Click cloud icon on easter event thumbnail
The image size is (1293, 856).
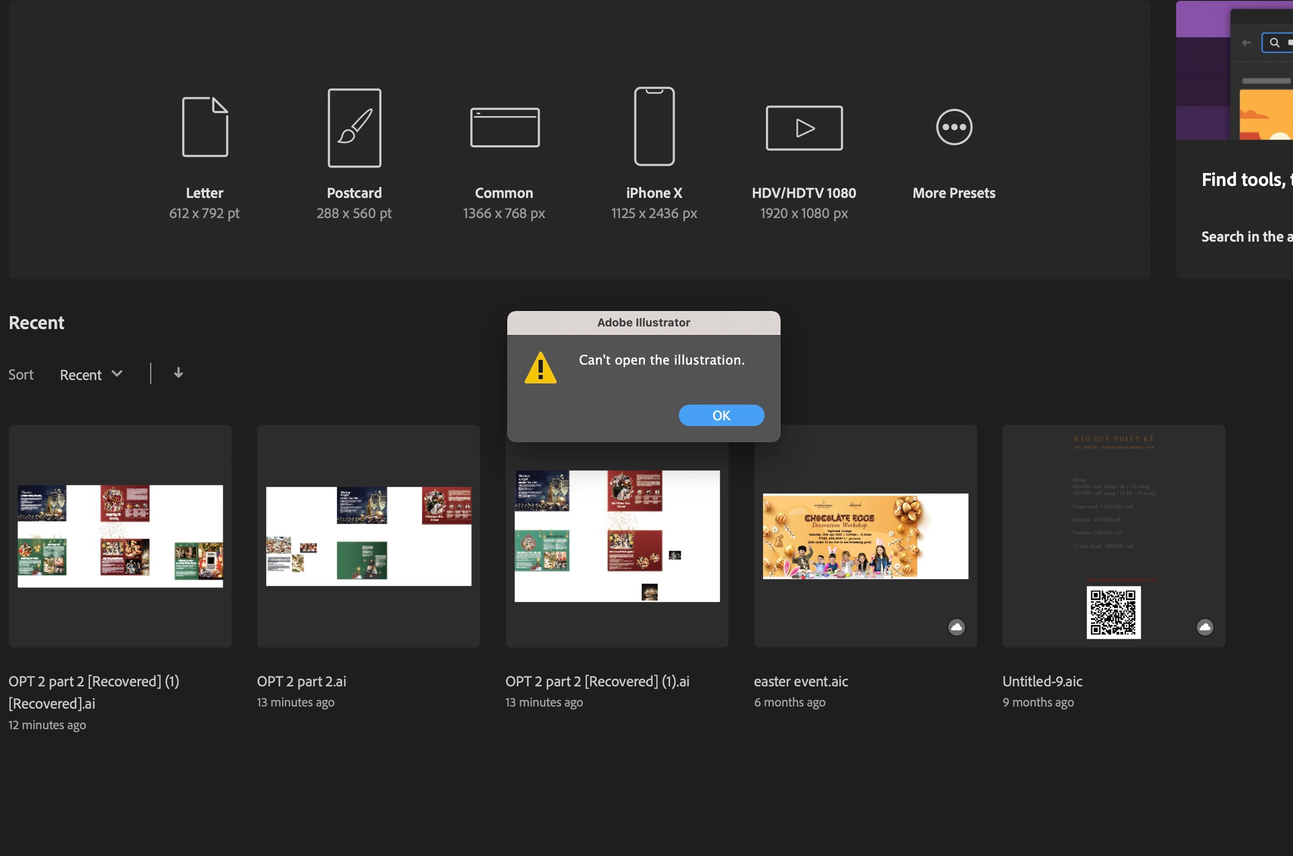956,627
